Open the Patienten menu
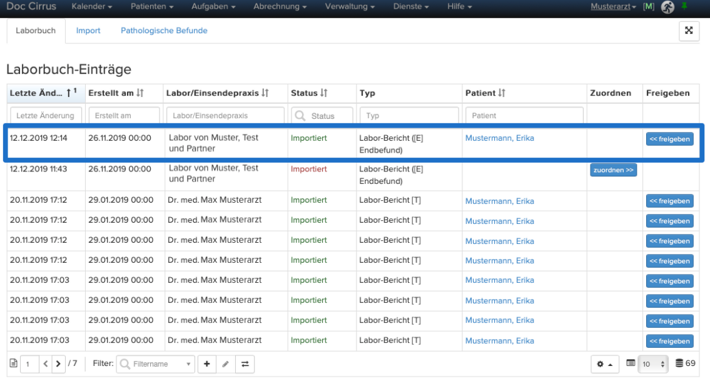Image resolution: width=710 pixels, height=381 pixels. 152,6
